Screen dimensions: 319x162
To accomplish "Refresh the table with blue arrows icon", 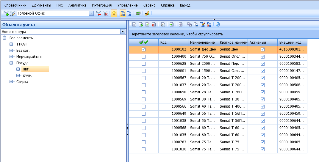I will coord(218,25).
